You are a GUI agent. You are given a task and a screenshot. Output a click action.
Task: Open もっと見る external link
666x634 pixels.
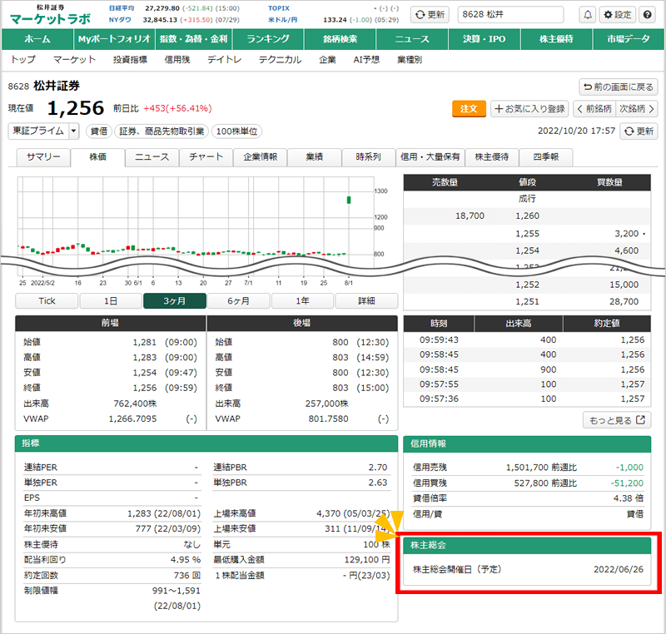(617, 420)
